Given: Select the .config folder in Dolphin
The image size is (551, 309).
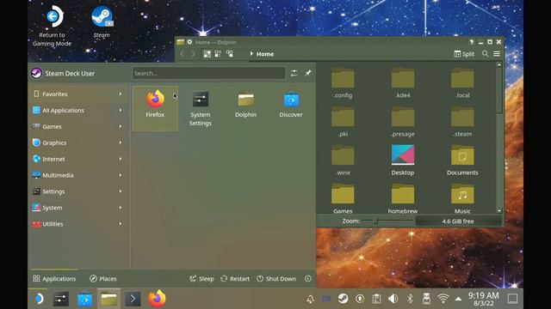Looking at the screenshot, I should click(x=343, y=83).
